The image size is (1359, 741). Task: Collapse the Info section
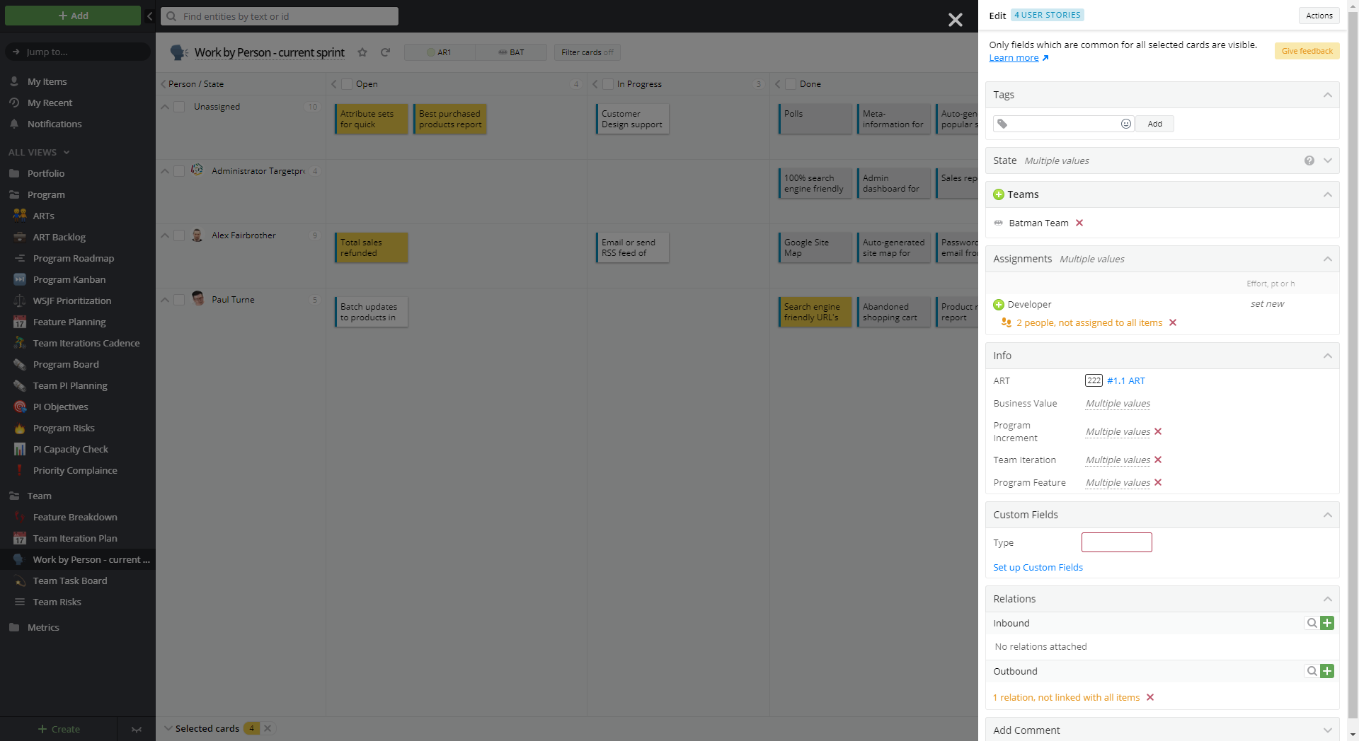coord(1327,356)
